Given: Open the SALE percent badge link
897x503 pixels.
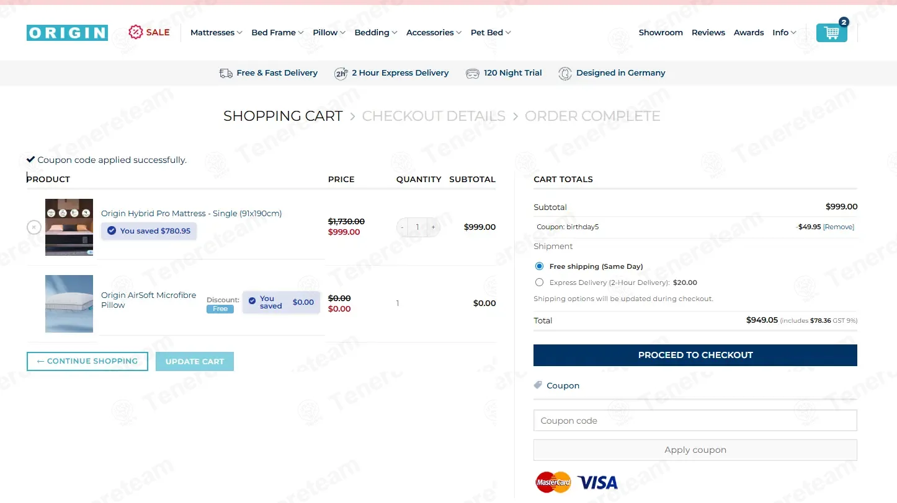Looking at the screenshot, I should (x=149, y=32).
